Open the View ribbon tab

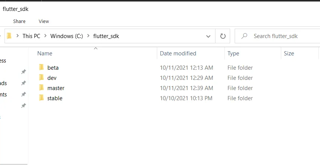[x=44, y=21]
